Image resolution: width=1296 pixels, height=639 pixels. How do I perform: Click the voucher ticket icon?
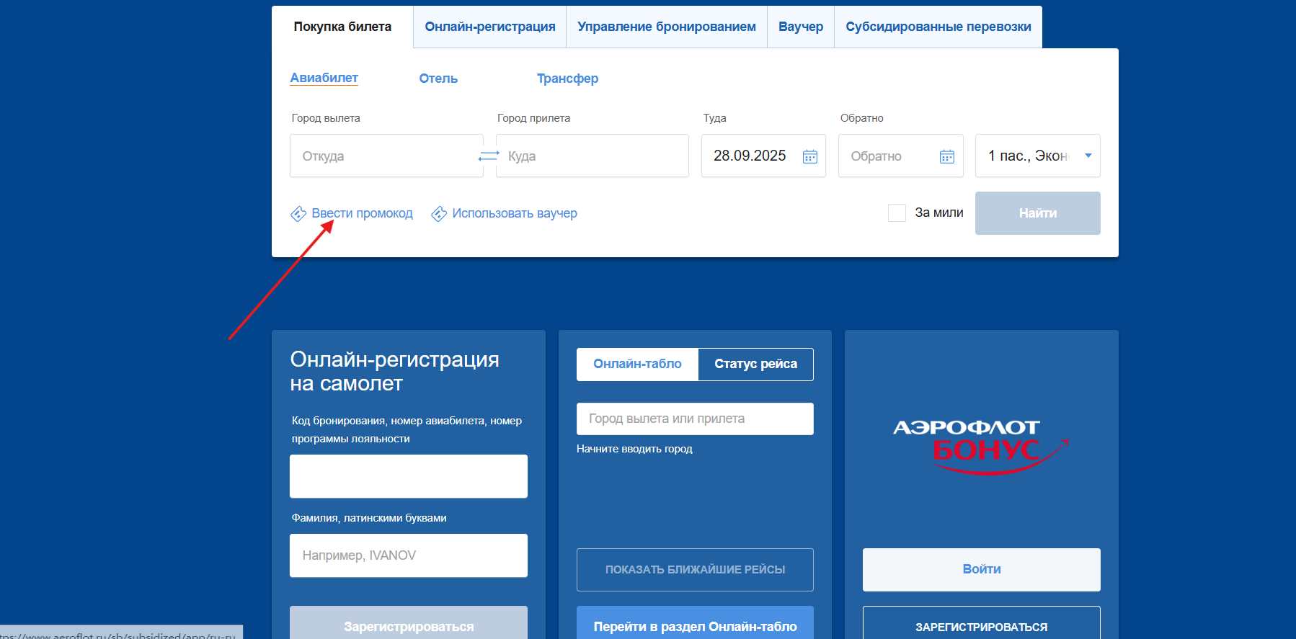point(439,214)
